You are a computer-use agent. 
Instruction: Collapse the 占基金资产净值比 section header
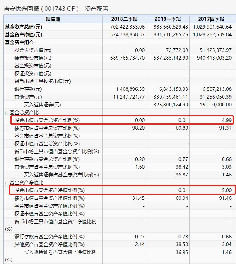pos(24,182)
